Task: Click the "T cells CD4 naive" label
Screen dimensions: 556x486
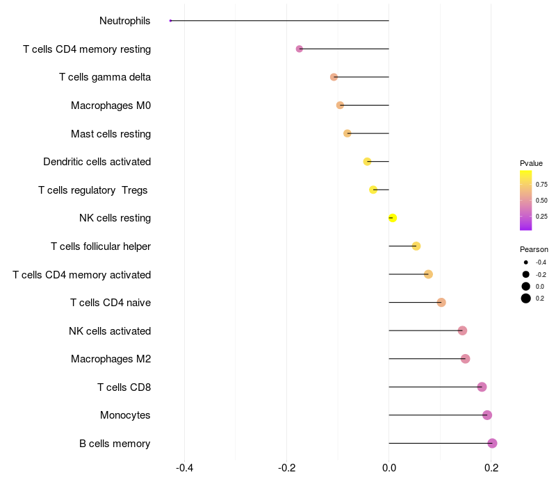Action: 111,303
